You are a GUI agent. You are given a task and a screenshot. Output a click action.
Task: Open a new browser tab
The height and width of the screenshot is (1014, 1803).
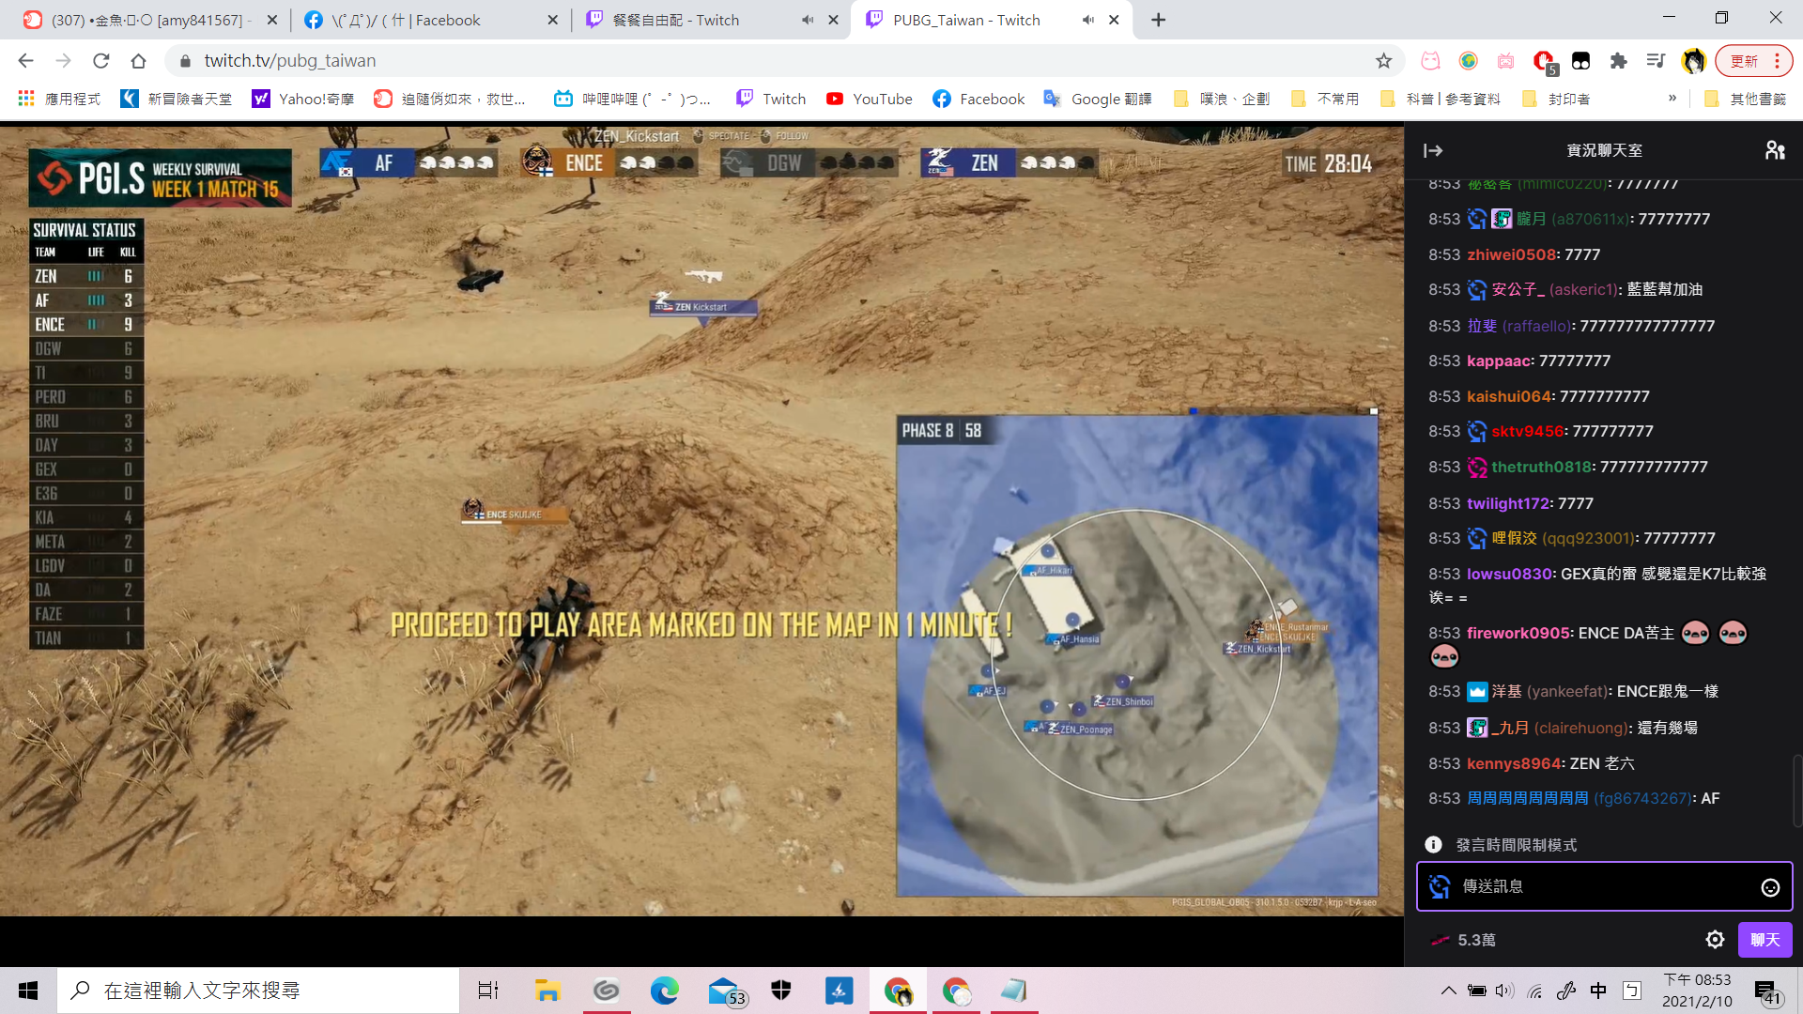pos(1158,20)
